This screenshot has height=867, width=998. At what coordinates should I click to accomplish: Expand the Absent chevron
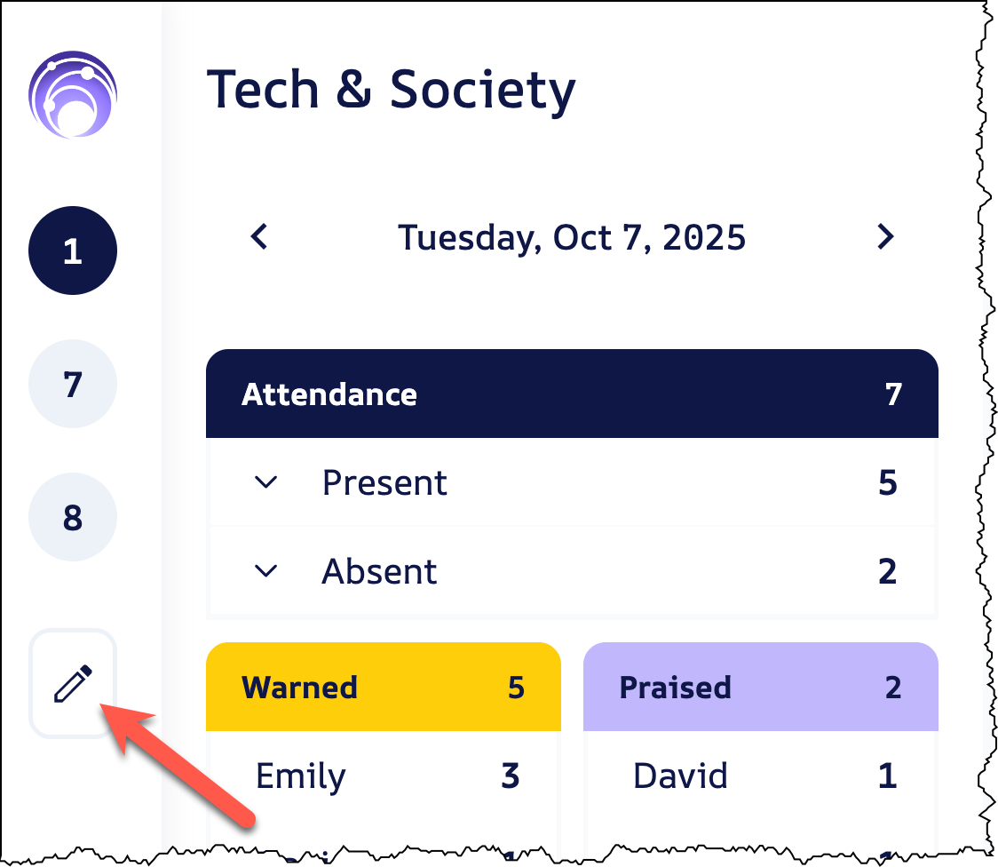coord(265,571)
